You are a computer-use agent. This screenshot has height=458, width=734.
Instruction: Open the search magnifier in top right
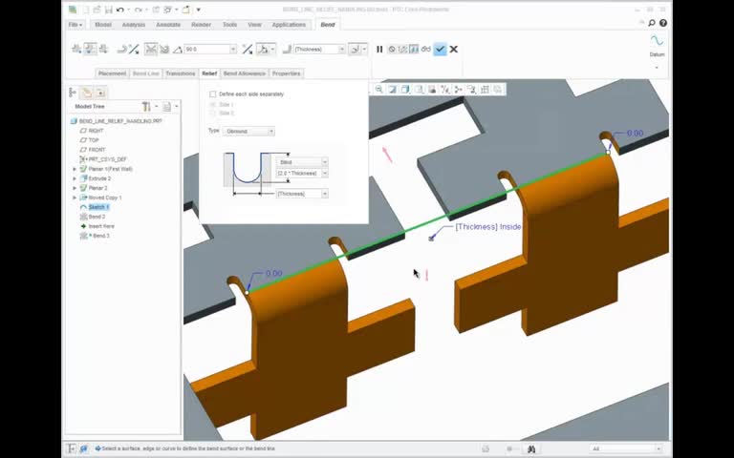pyautogui.click(x=652, y=23)
